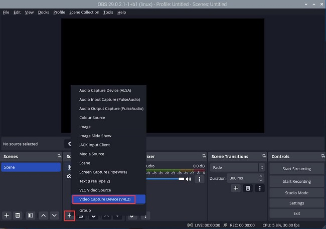
Task: Select Video Capture Device (V4L2)
Action: click(108, 199)
